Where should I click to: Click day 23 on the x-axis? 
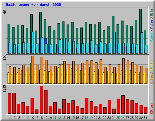109,118
